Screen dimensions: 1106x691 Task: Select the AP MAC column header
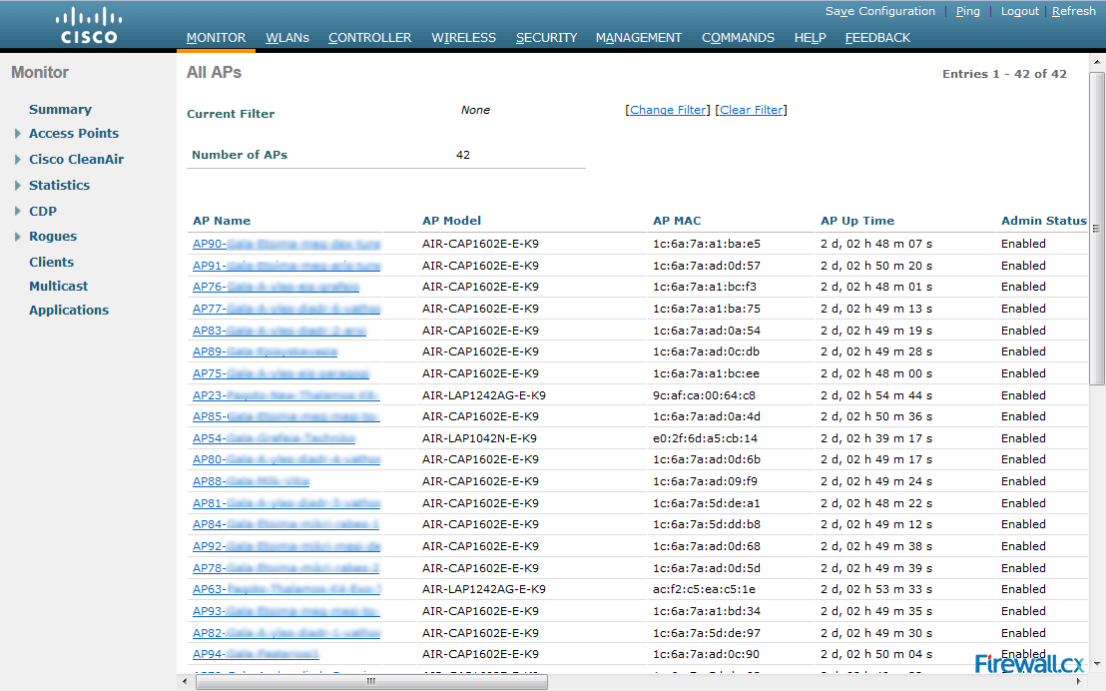tap(677, 221)
